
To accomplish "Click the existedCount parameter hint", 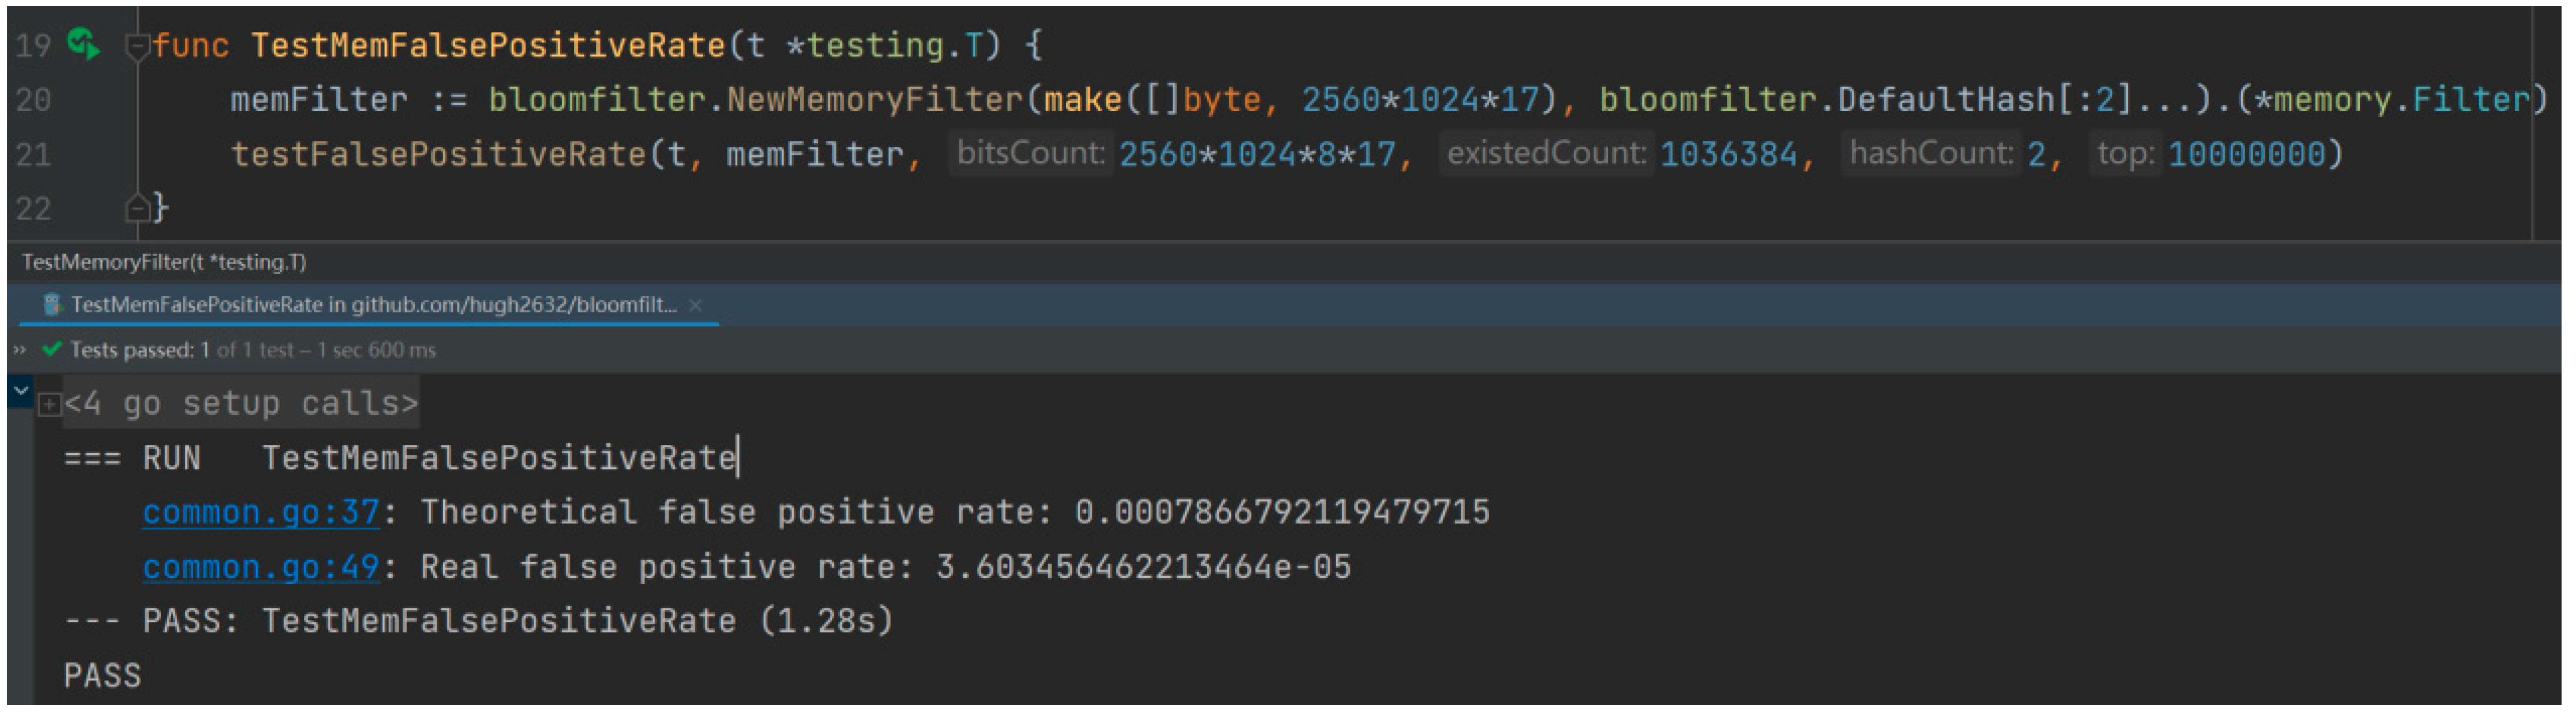I will [x=1545, y=154].
